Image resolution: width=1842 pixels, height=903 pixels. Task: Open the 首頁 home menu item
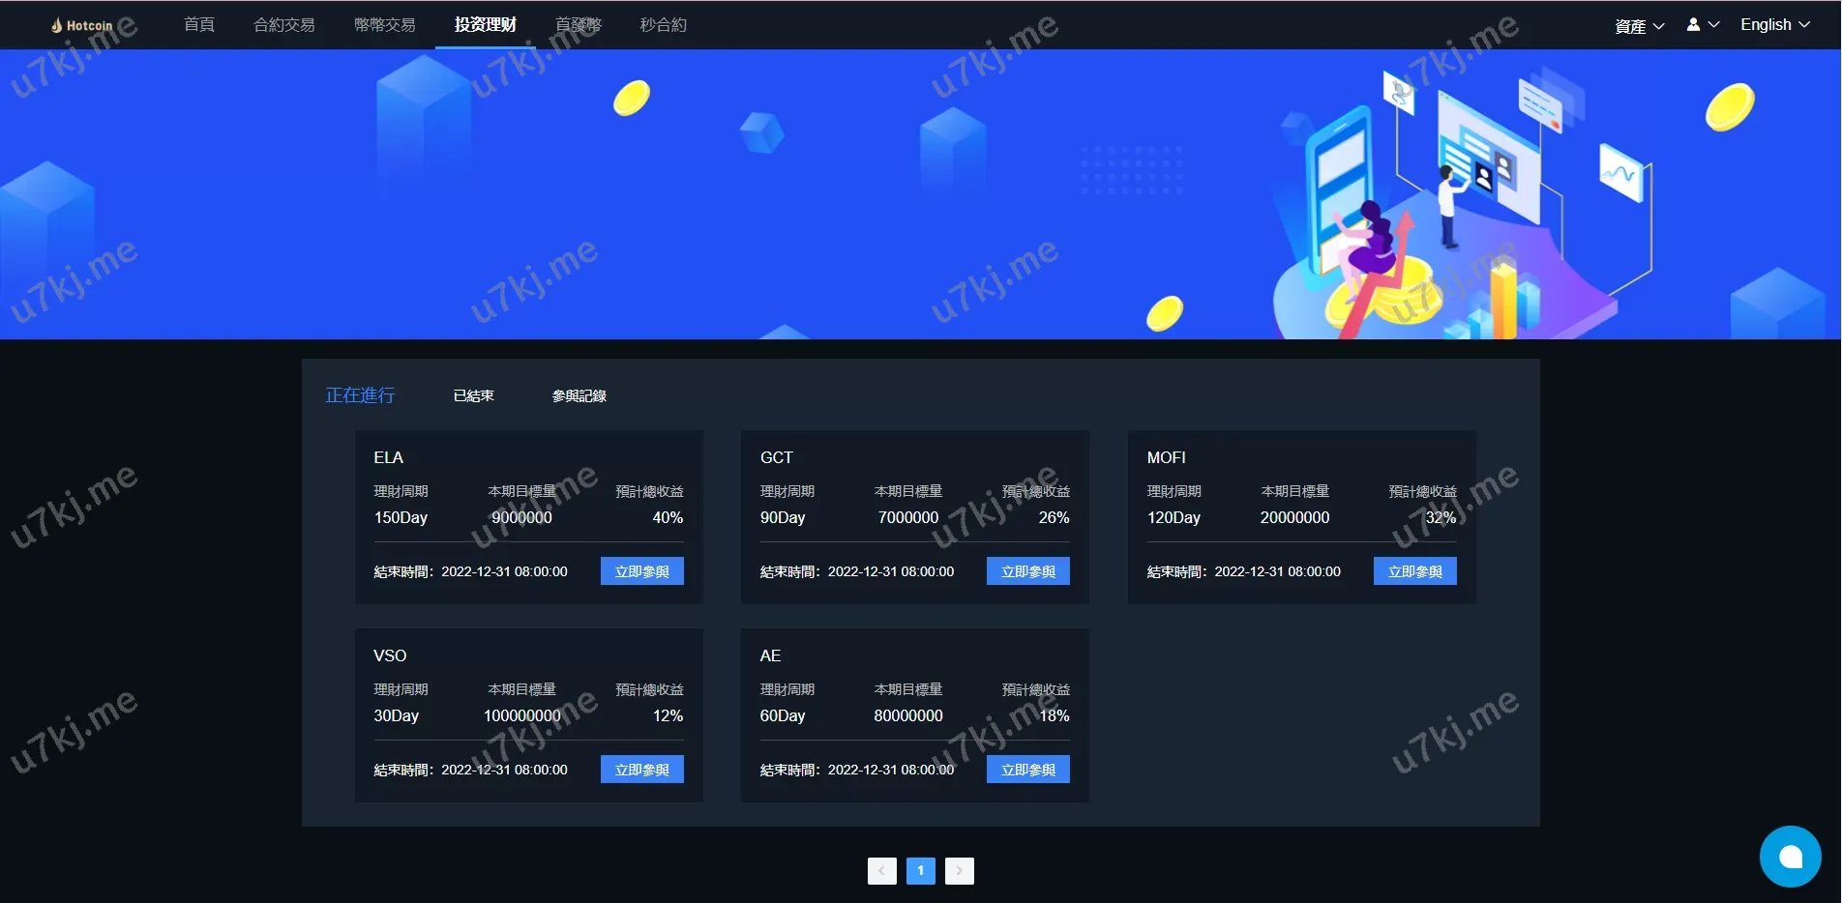pyautogui.click(x=199, y=25)
